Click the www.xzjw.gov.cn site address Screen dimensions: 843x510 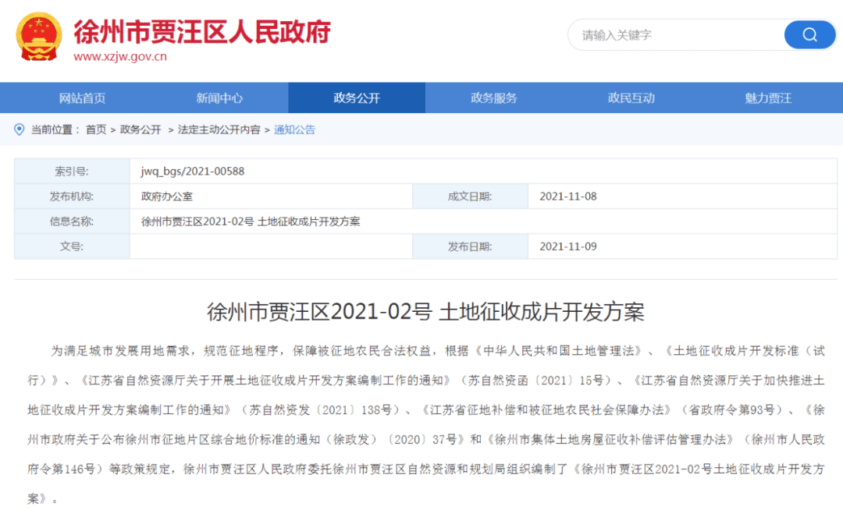tap(120, 56)
